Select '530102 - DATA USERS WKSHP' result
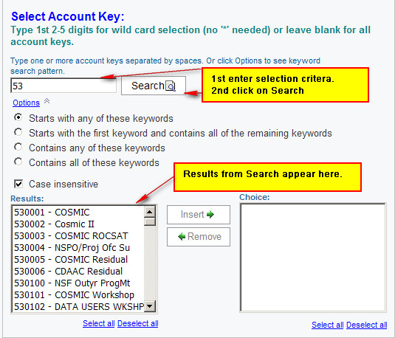 [x=78, y=307]
